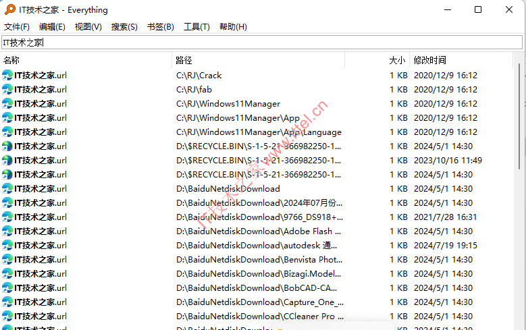This screenshot has width=526, height=330.
Task: Click the url icon in the Benvista Phot row
Action: click(7, 260)
